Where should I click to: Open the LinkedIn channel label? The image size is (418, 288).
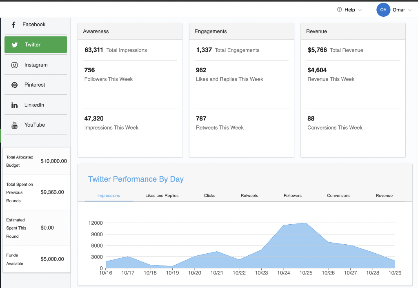[x=34, y=105]
